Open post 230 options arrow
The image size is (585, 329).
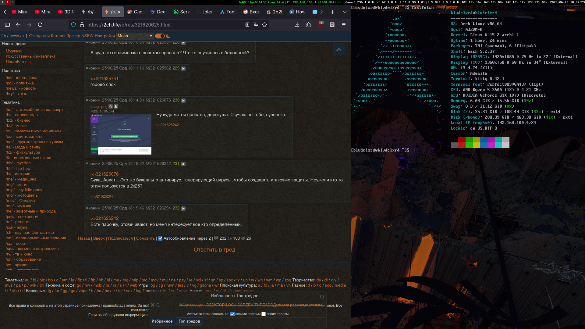pyautogui.click(x=183, y=101)
